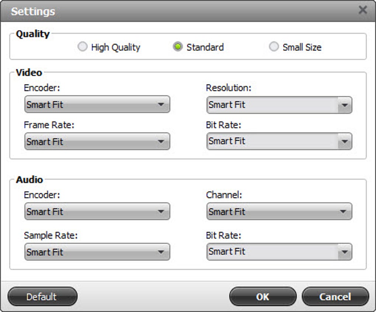Click the High Quality label text
This screenshot has width=376, height=312.
tap(115, 47)
